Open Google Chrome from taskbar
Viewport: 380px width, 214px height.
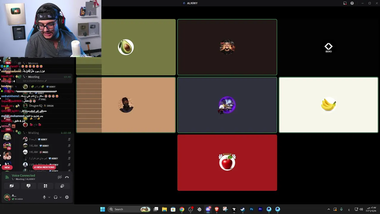click(182, 209)
